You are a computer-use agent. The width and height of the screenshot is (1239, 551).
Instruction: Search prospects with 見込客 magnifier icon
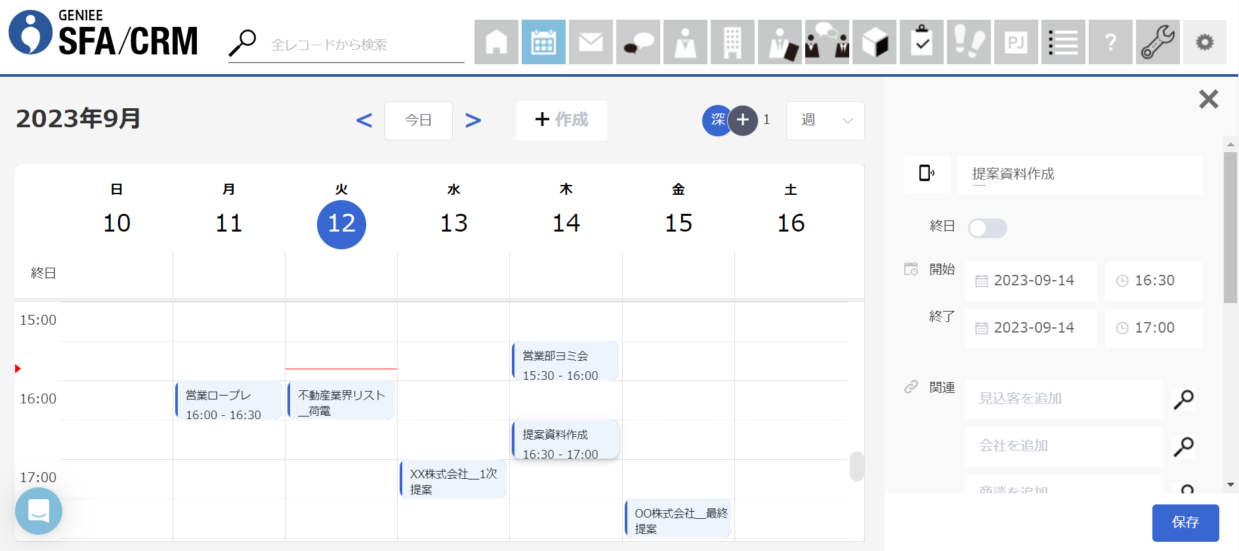[1183, 399]
